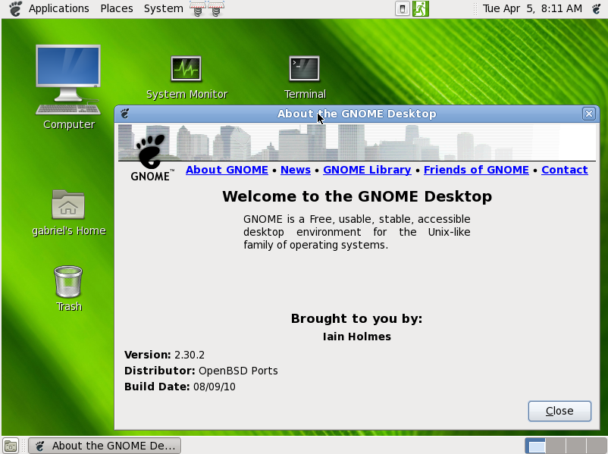Click the distributor value OpenBSD Ports

point(238,371)
